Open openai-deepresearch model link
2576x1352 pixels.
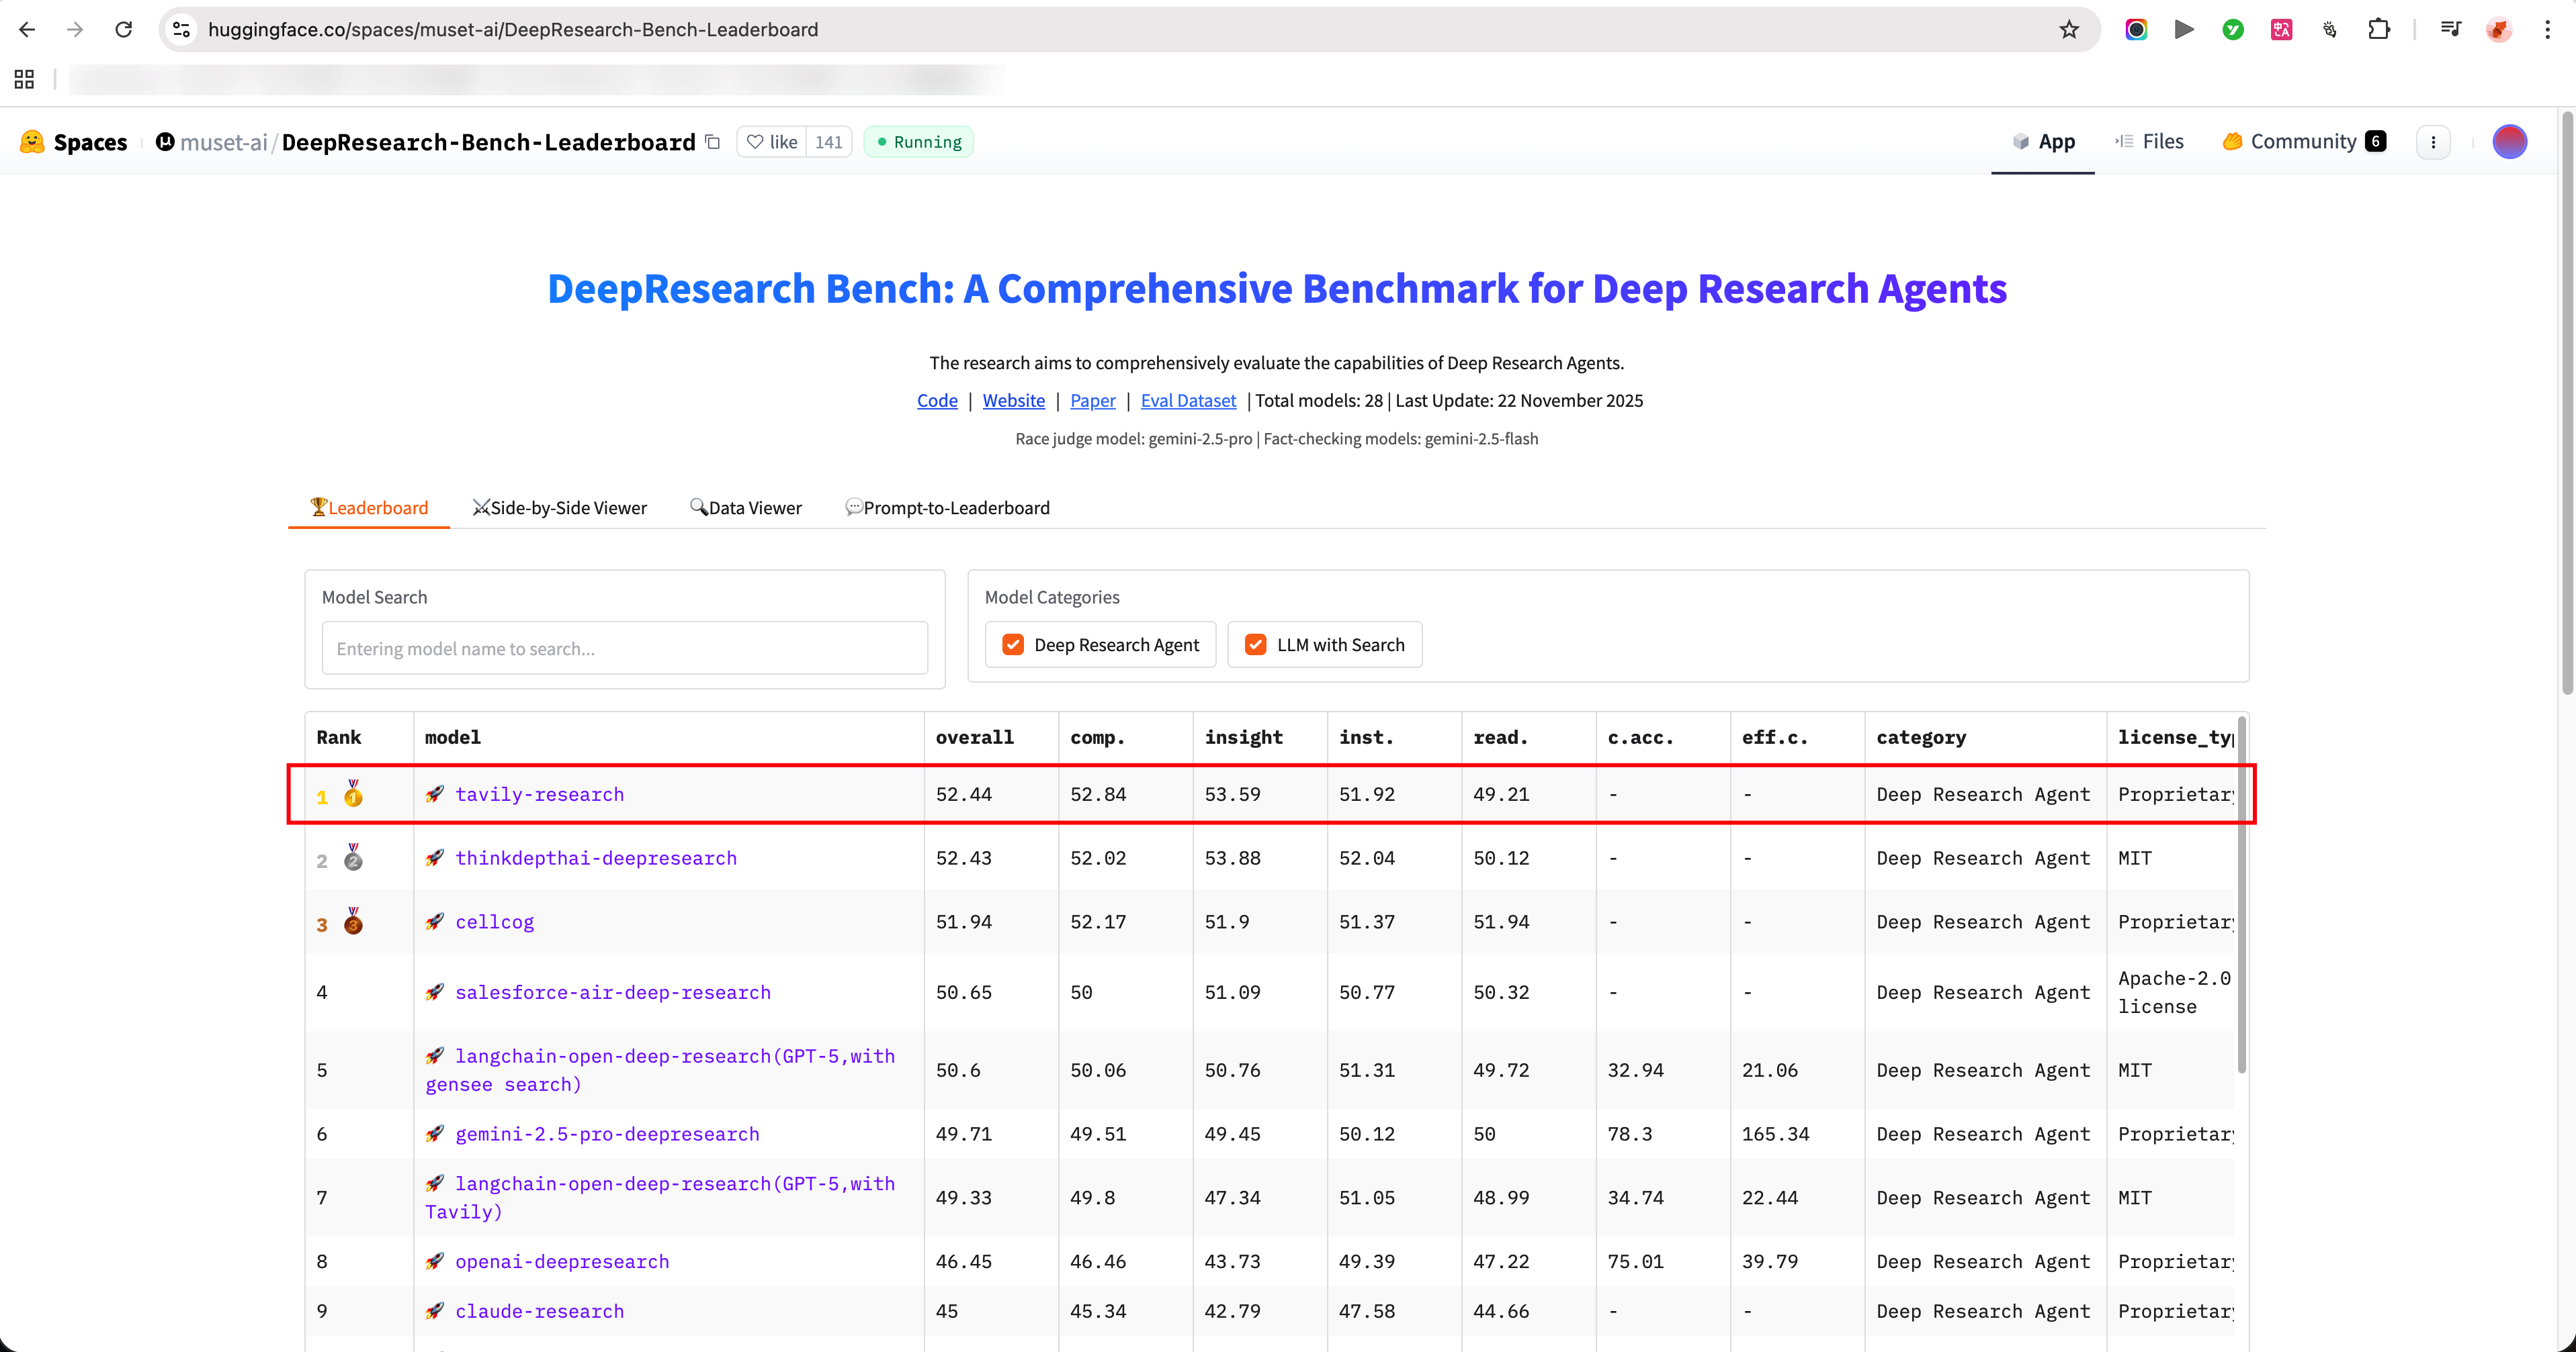click(x=562, y=1262)
